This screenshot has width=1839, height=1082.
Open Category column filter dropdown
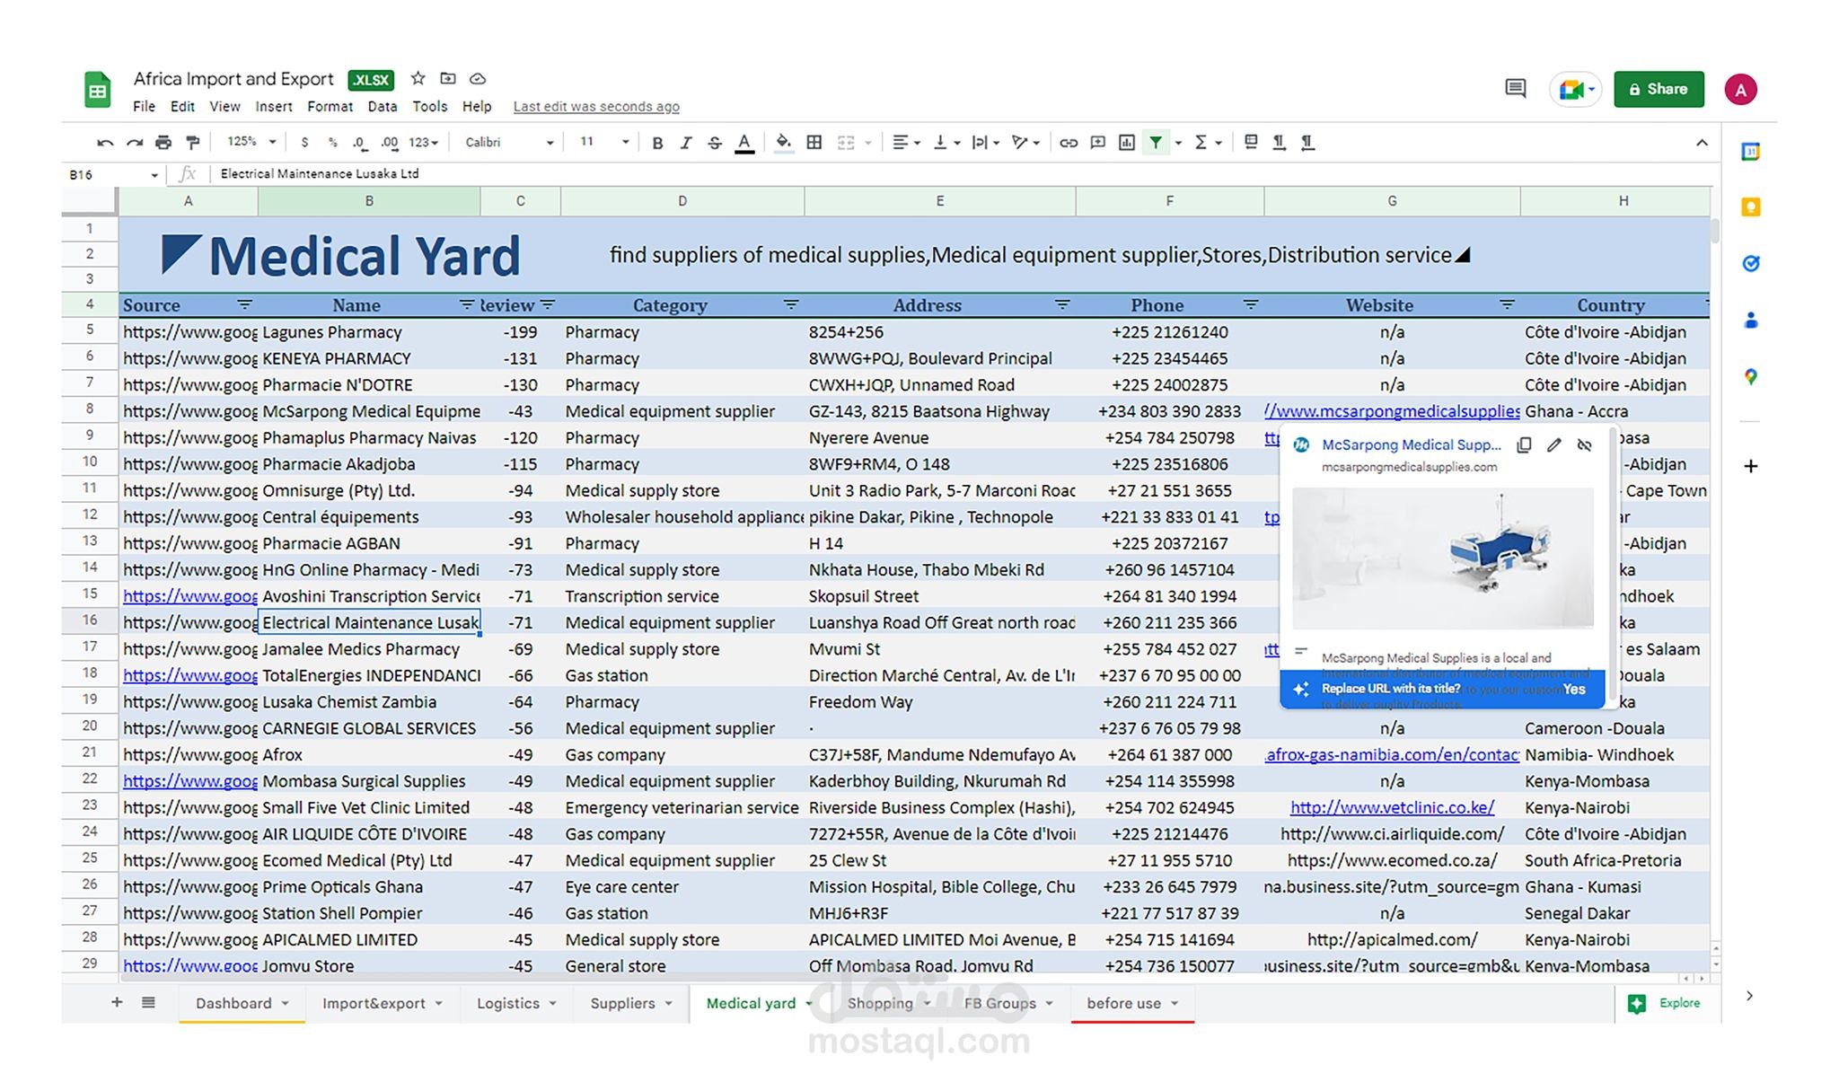click(790, 305)
